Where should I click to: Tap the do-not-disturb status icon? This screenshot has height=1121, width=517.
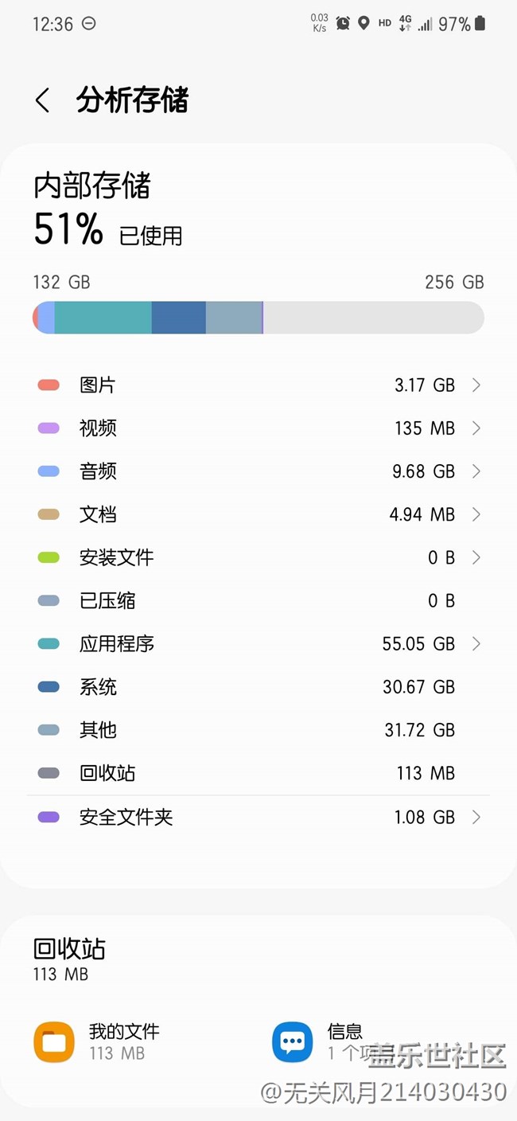click(89, 24)
